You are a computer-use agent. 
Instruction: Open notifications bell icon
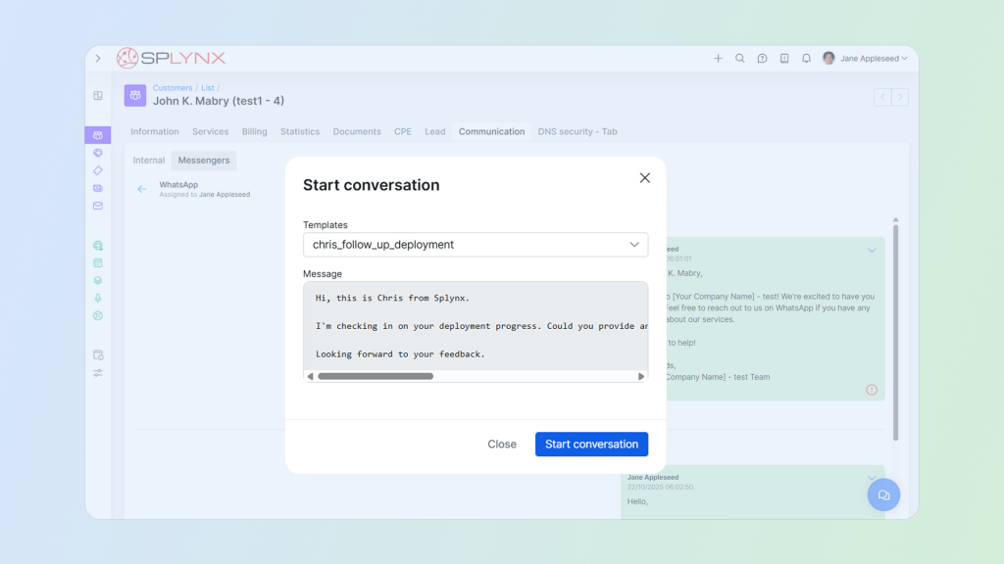pyautogui.click(x=806, y=59)
